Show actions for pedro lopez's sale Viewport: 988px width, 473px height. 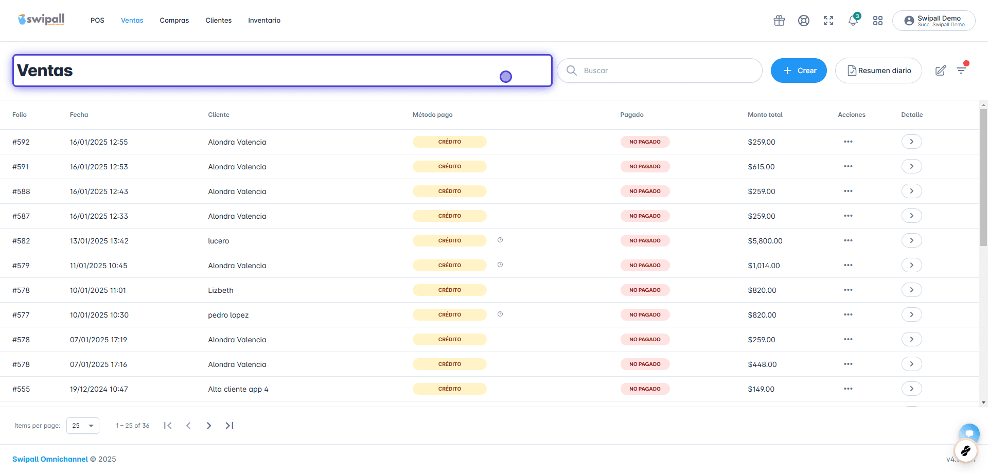[848, 314]
